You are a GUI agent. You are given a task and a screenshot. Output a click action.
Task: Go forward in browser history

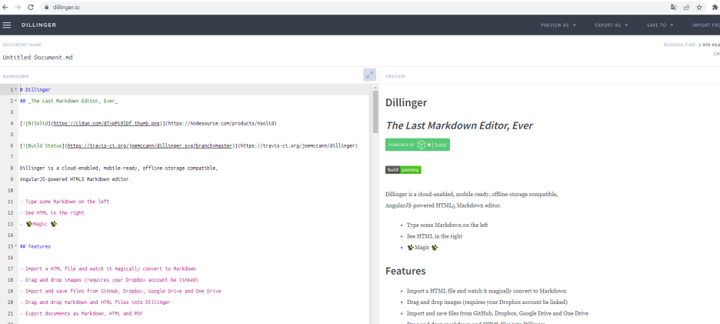(x=18, y=7)
